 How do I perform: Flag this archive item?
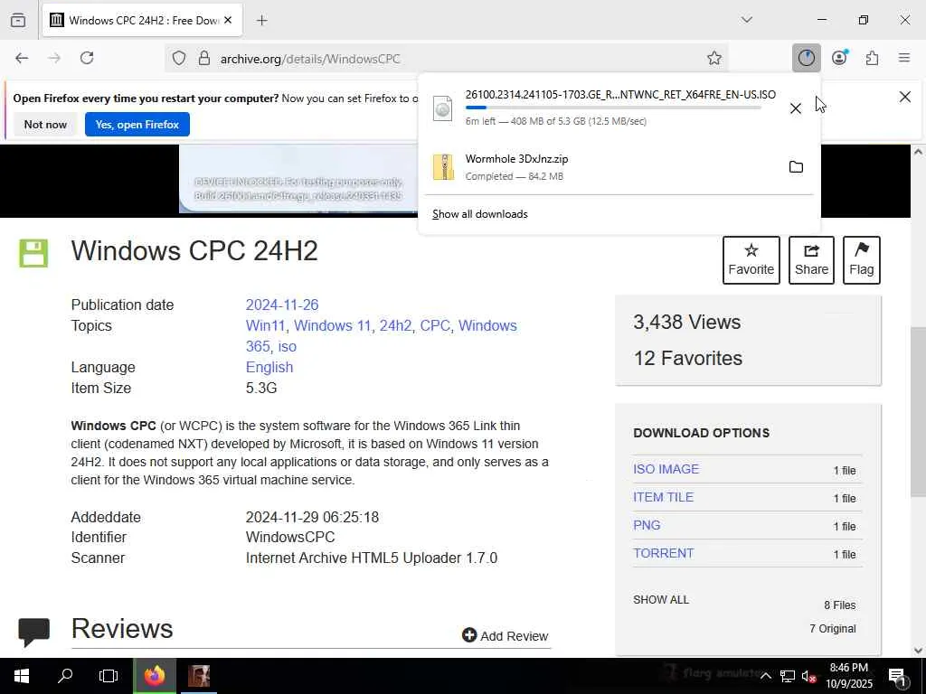coord(862,260)
